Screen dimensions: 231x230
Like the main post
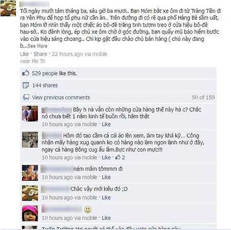point(25,54)
